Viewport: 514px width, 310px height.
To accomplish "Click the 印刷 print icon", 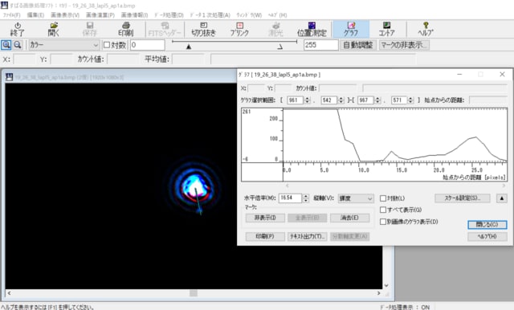I will pos(125,29).
